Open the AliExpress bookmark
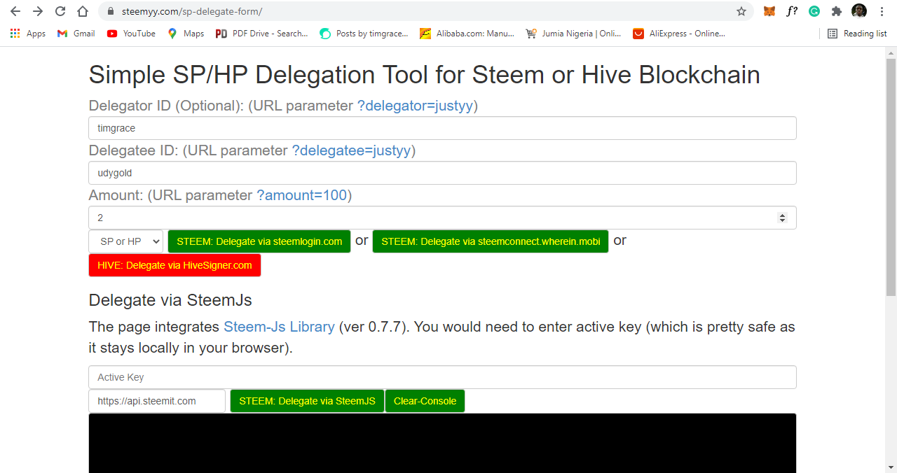 679,34
